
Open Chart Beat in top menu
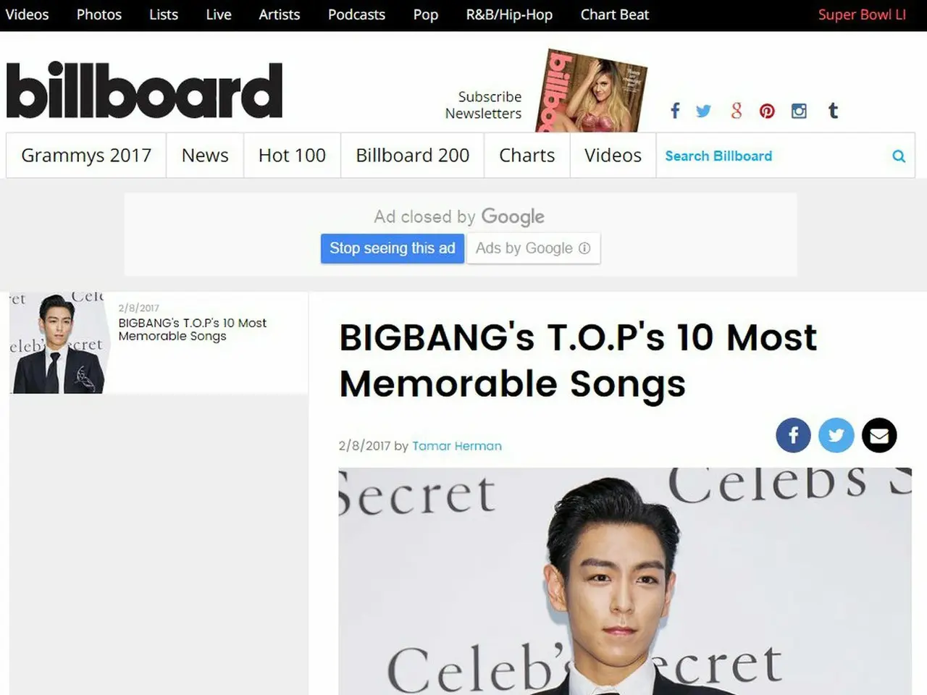(x=614, y=14)
